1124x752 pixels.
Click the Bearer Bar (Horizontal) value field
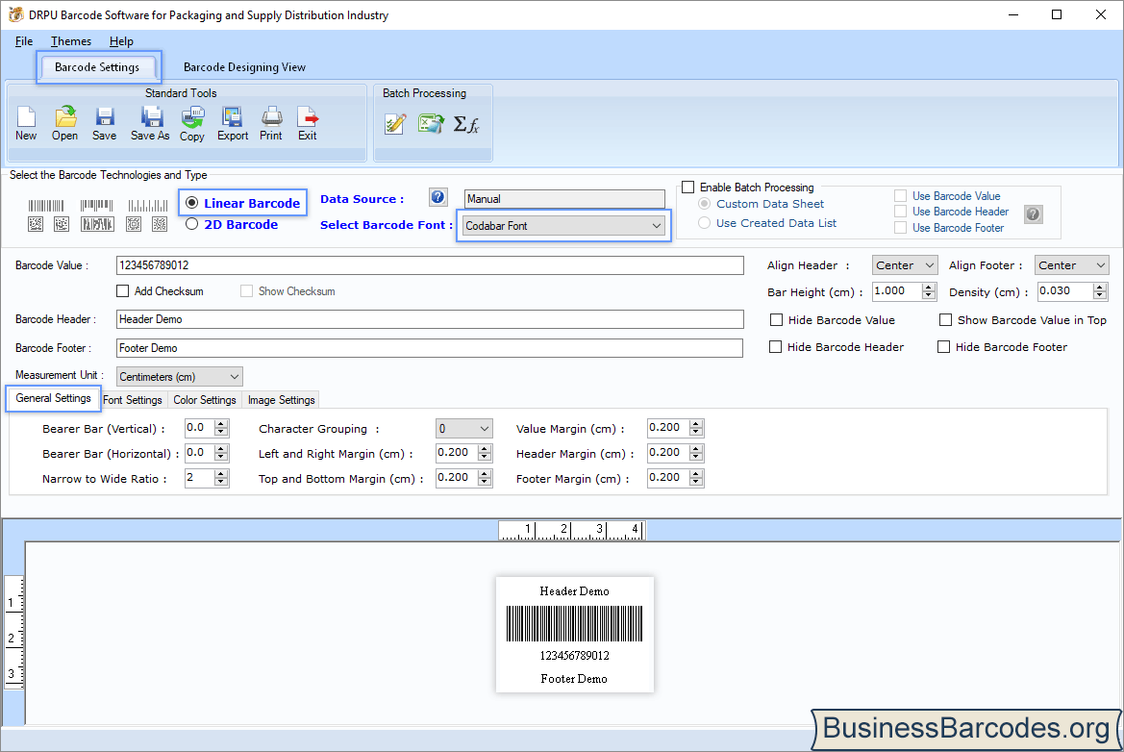199,453
